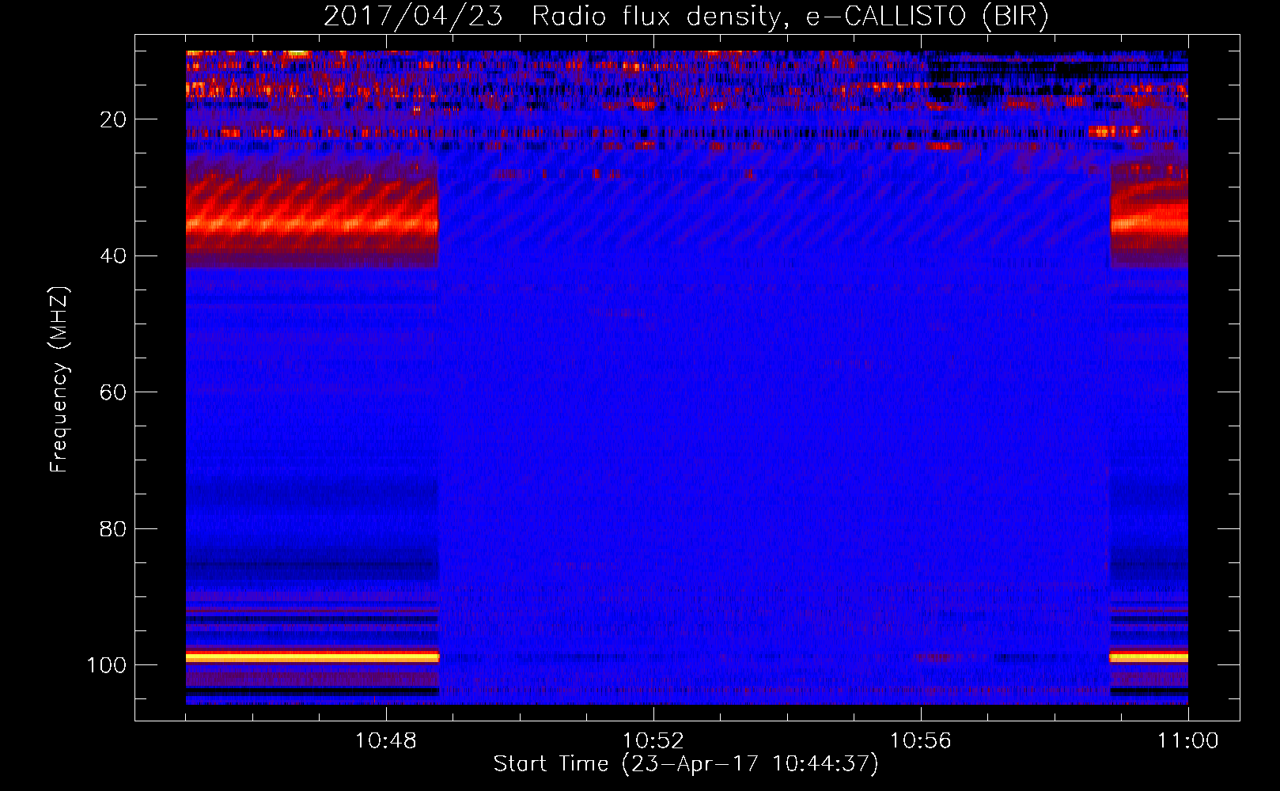Click the '10:52' time tick label
Viewport: 1280px width, 791px height.
click(653, 741)
